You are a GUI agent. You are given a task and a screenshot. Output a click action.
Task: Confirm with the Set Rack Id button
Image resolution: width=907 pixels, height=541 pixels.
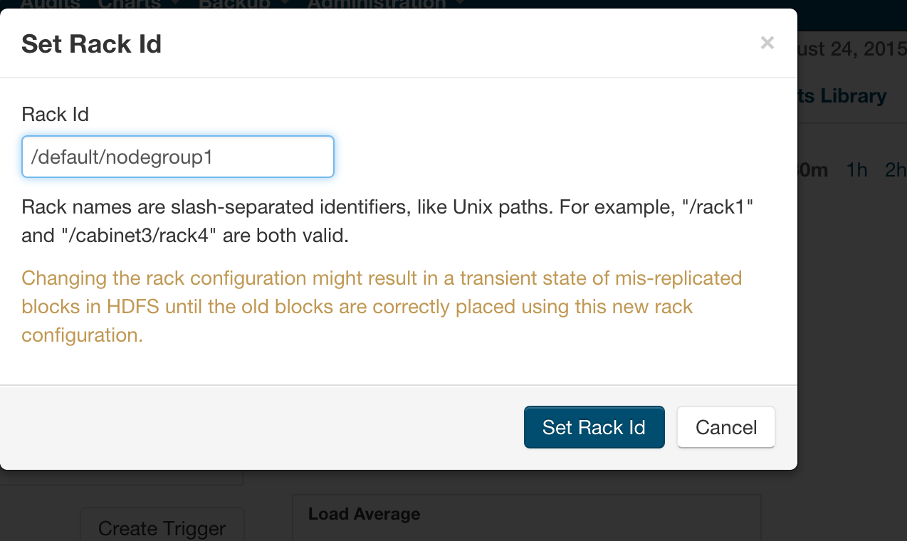[x=594, y=427]
